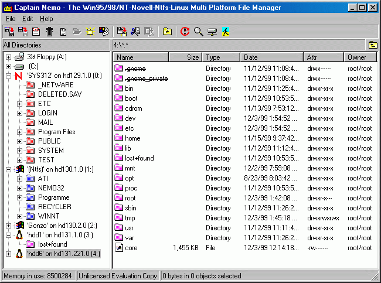
Task: Click the core file icon
Action: coord(119,247)
